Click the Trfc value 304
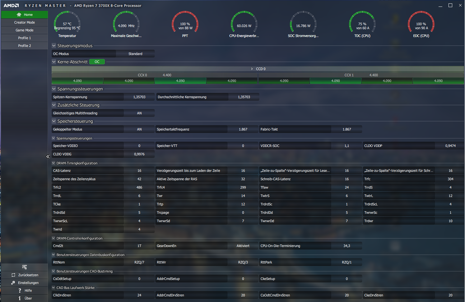Viewport: 465px width, 302px height. pyautogui.click(x=450, y=179)
